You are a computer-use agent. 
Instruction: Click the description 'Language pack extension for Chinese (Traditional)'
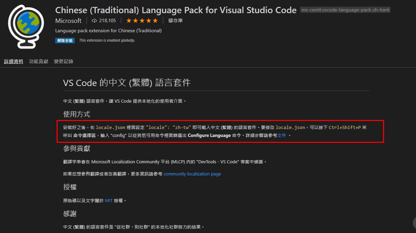(108, 31)
